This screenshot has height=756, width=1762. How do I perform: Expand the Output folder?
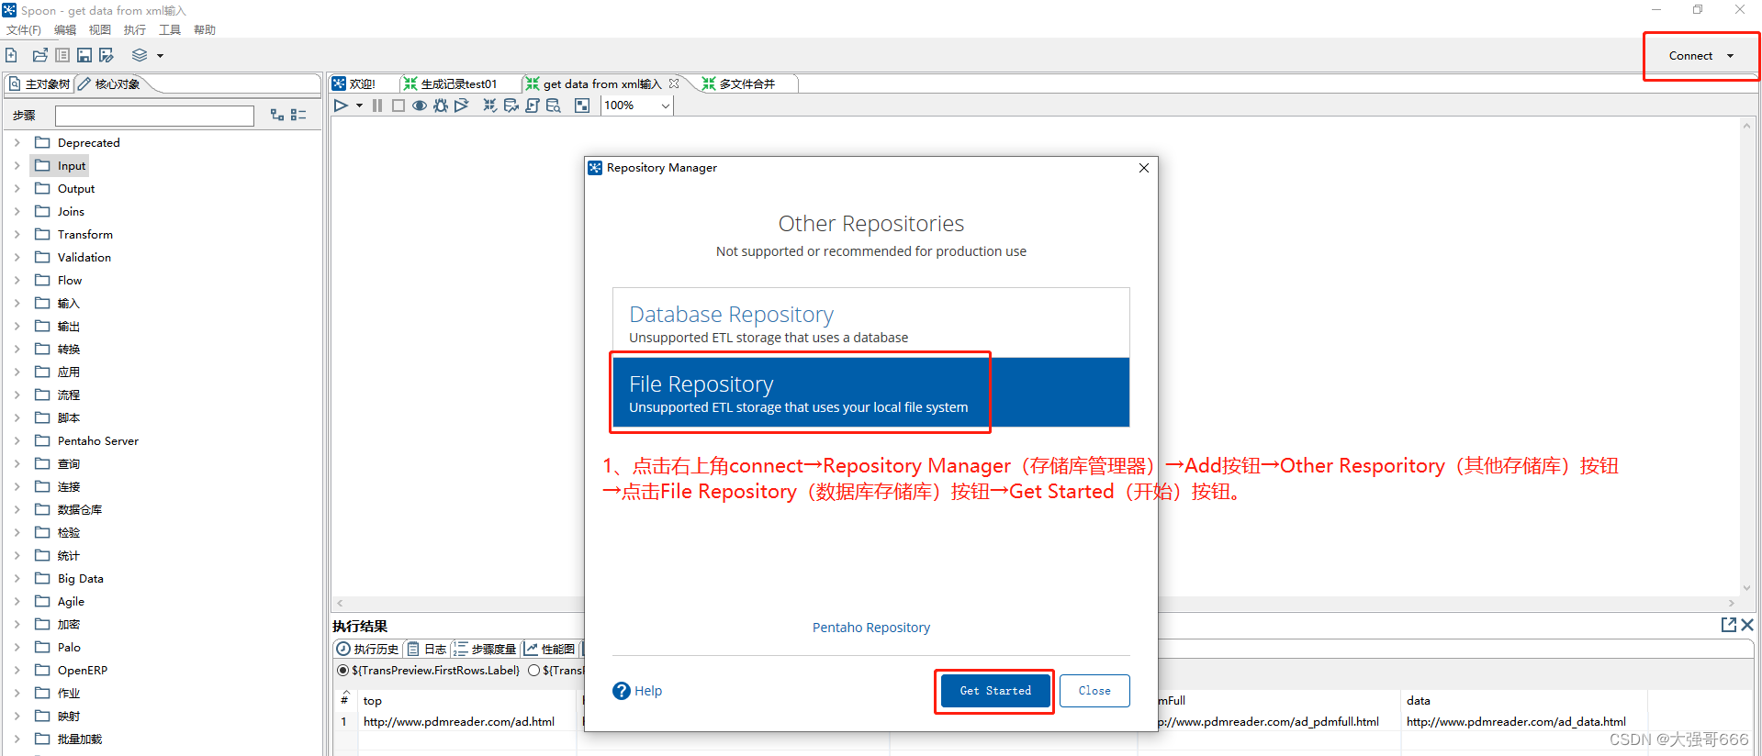17,189
